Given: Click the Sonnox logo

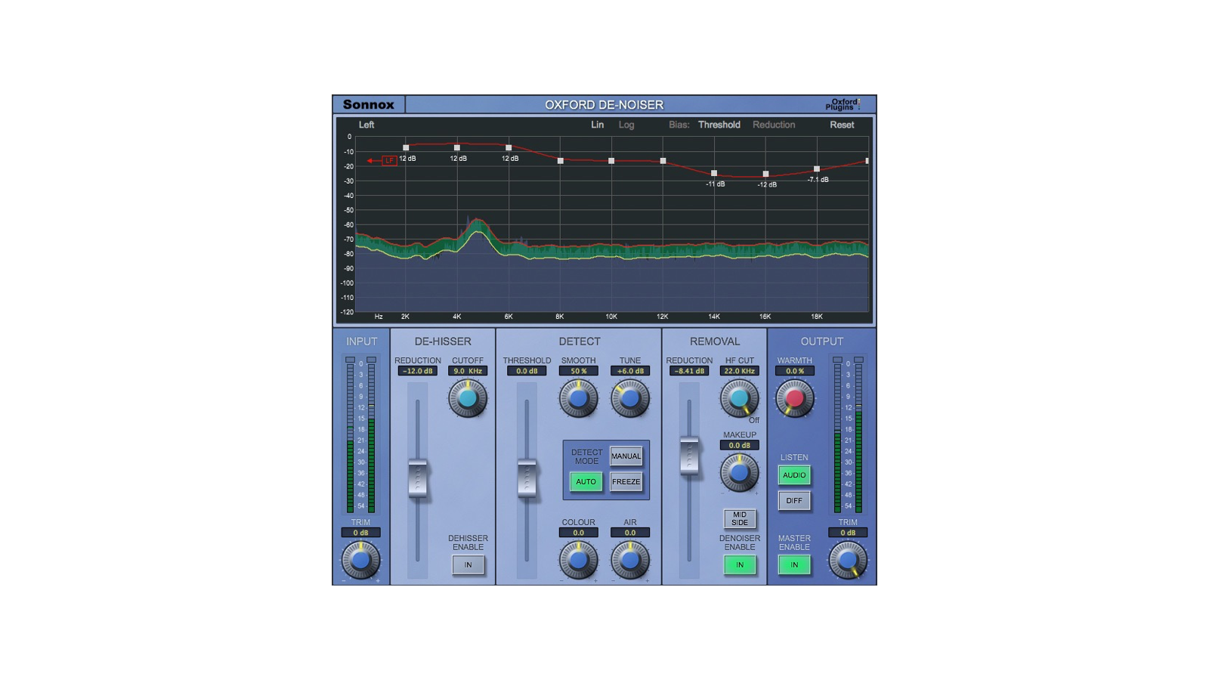Looking at the screenshot, I should click(369, 104).
